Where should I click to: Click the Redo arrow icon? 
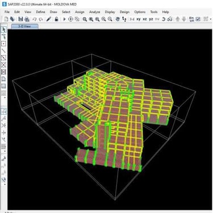click(x=41, y=19)
